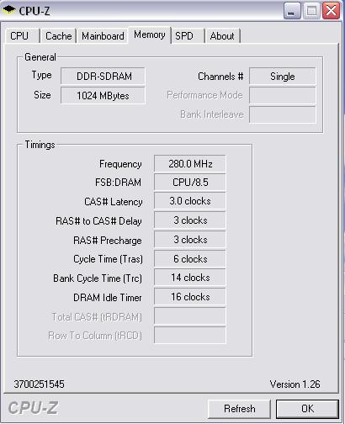Click the General group heading
The width and height of the screenshot is (345, 424).
[x=40, y=57]
